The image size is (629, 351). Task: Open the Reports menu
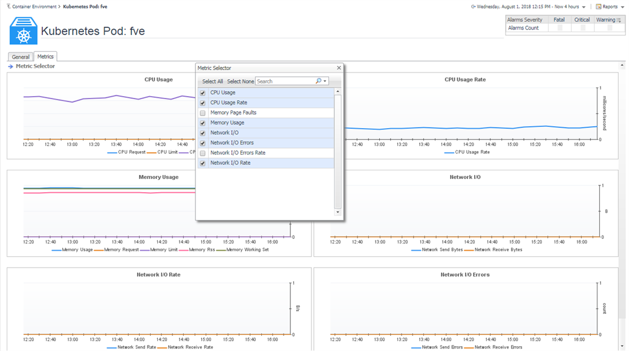(610, 7)
